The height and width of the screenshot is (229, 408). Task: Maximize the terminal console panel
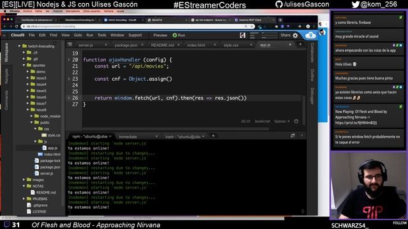click(293, 135)
